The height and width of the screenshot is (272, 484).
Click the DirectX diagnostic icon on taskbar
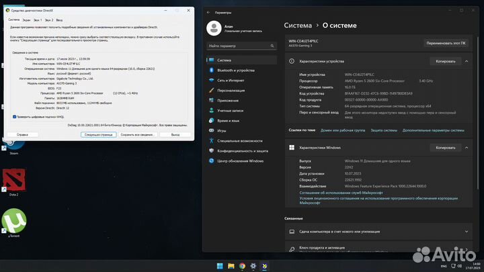pyautogui.click(x=265, y=266)
